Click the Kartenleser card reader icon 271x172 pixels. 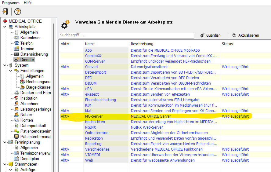[16, 38]
